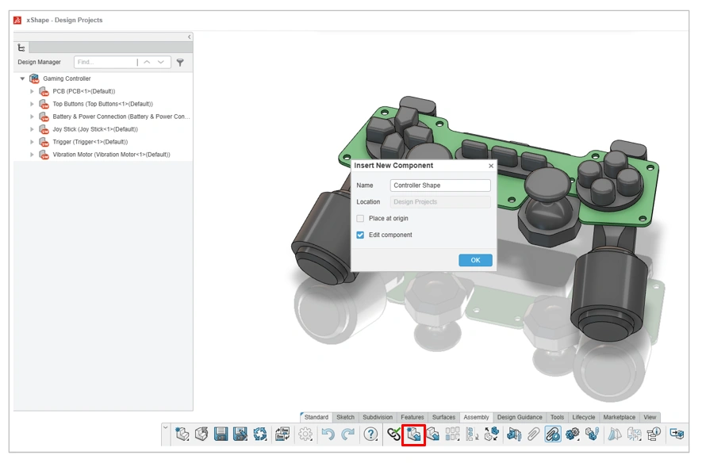
Task: Open the Surfaces tab
Action: pos(443,417)
